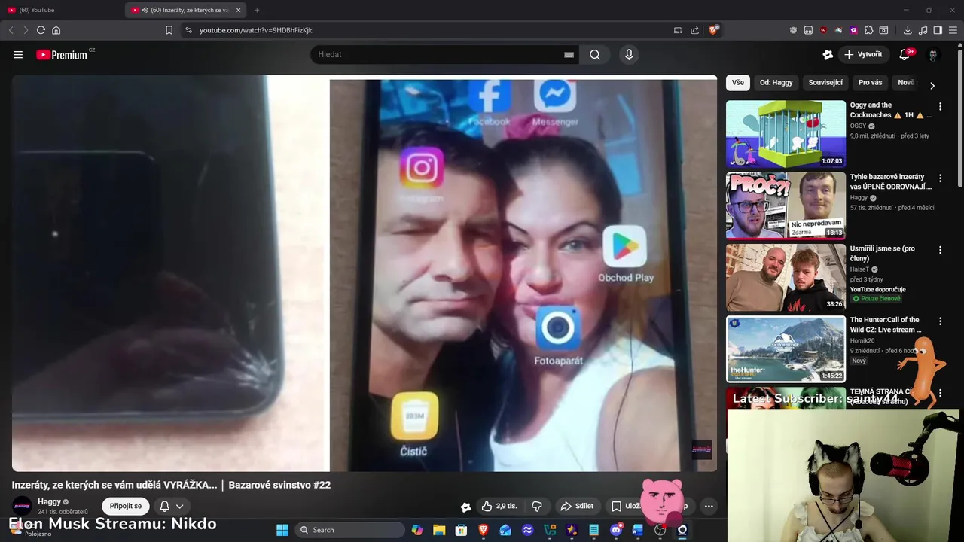
Task: Switch to the first YouTube browser tab
Action: click(x=63, y=10)
